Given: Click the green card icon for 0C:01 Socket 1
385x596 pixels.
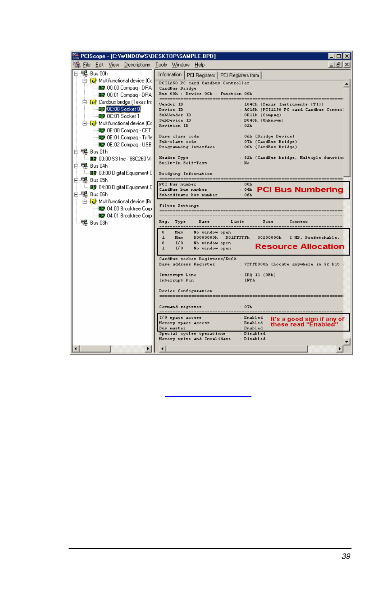Looking at the screenshot, I should coord(102,116).
